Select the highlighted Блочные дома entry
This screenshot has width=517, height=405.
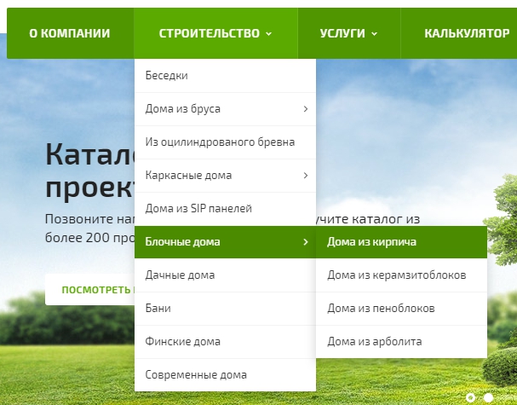pyautogui.click(x=225, y=242)
